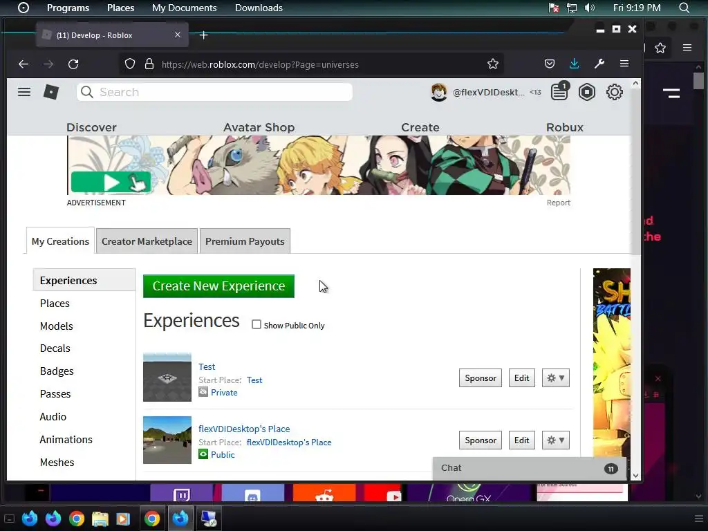The height and width of the screenshot is (531, 708).
Task: Click Sponsor for flexVDIDesktop's Place
Action: pos(481,440)
